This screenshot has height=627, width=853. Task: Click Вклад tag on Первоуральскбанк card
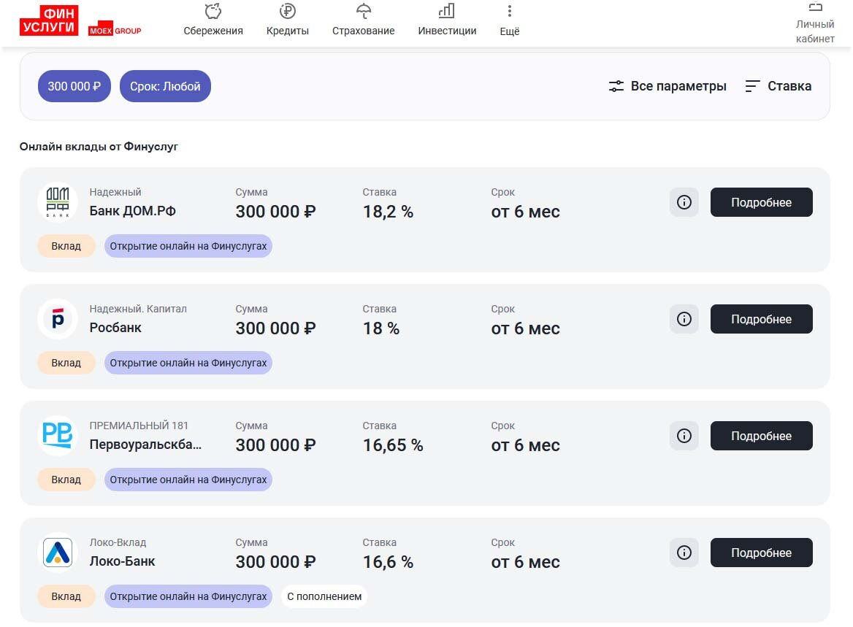coord(66,480)
